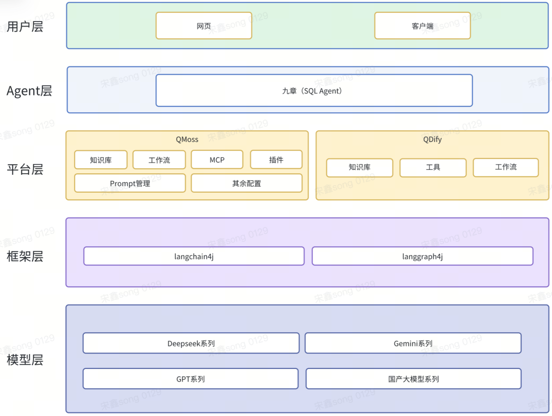This screenshot has height=416, width=552.
Task: Select 知识库 box under QMoss
Action: 101,160
